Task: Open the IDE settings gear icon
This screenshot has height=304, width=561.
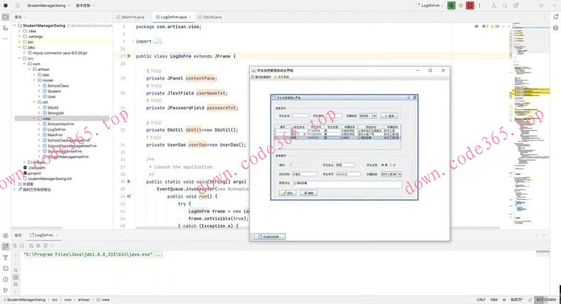Action: click(x=516, y=6)
